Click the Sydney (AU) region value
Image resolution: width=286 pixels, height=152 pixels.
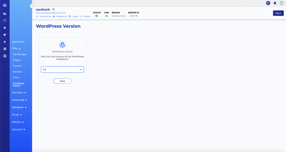point(118,16)
